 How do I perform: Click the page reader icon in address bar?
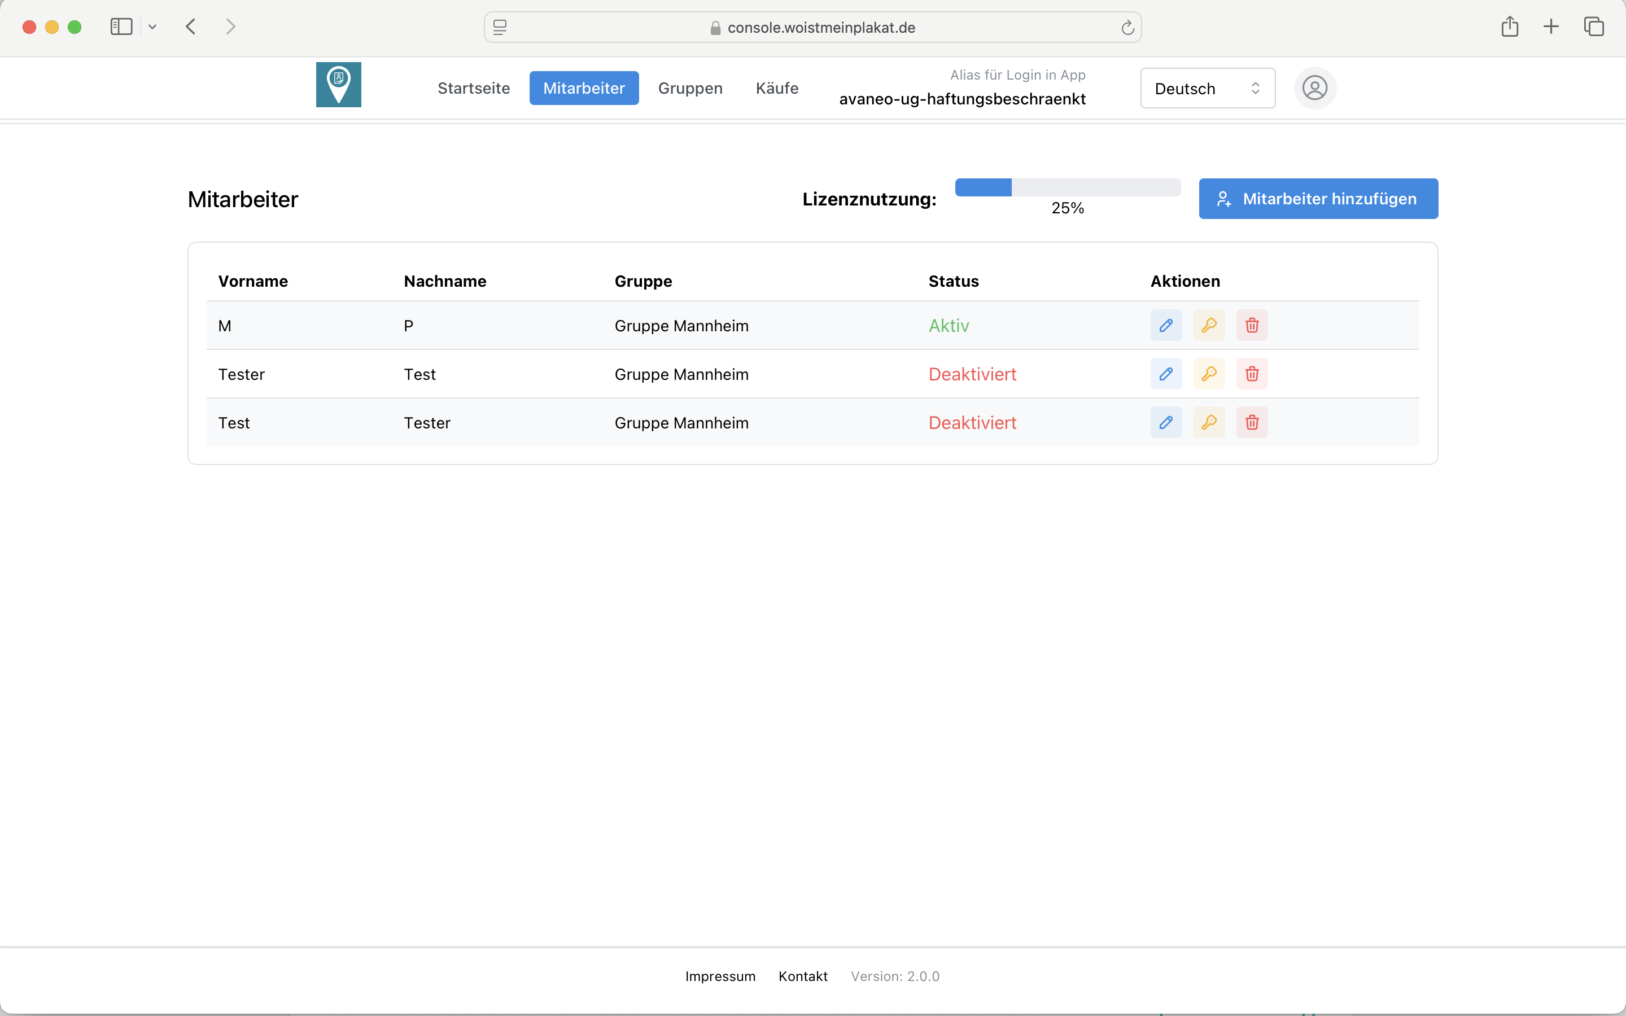(x=500, y=28)
